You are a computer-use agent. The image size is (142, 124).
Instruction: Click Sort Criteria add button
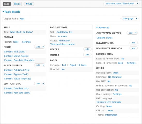coord(38,83)
